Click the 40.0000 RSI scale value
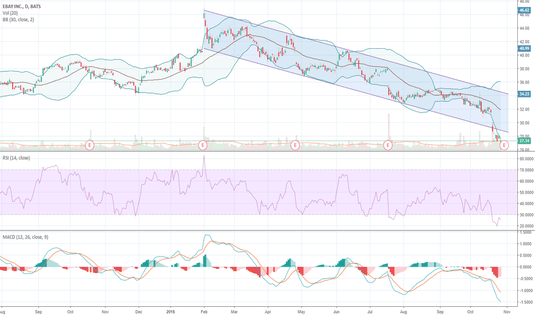Viewport: 535px width, 316px height. (526, 203)
